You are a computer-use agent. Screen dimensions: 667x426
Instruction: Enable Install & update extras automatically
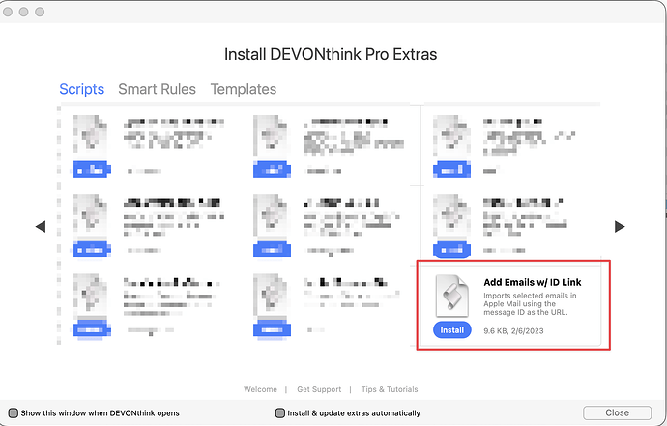click(280, 412)
